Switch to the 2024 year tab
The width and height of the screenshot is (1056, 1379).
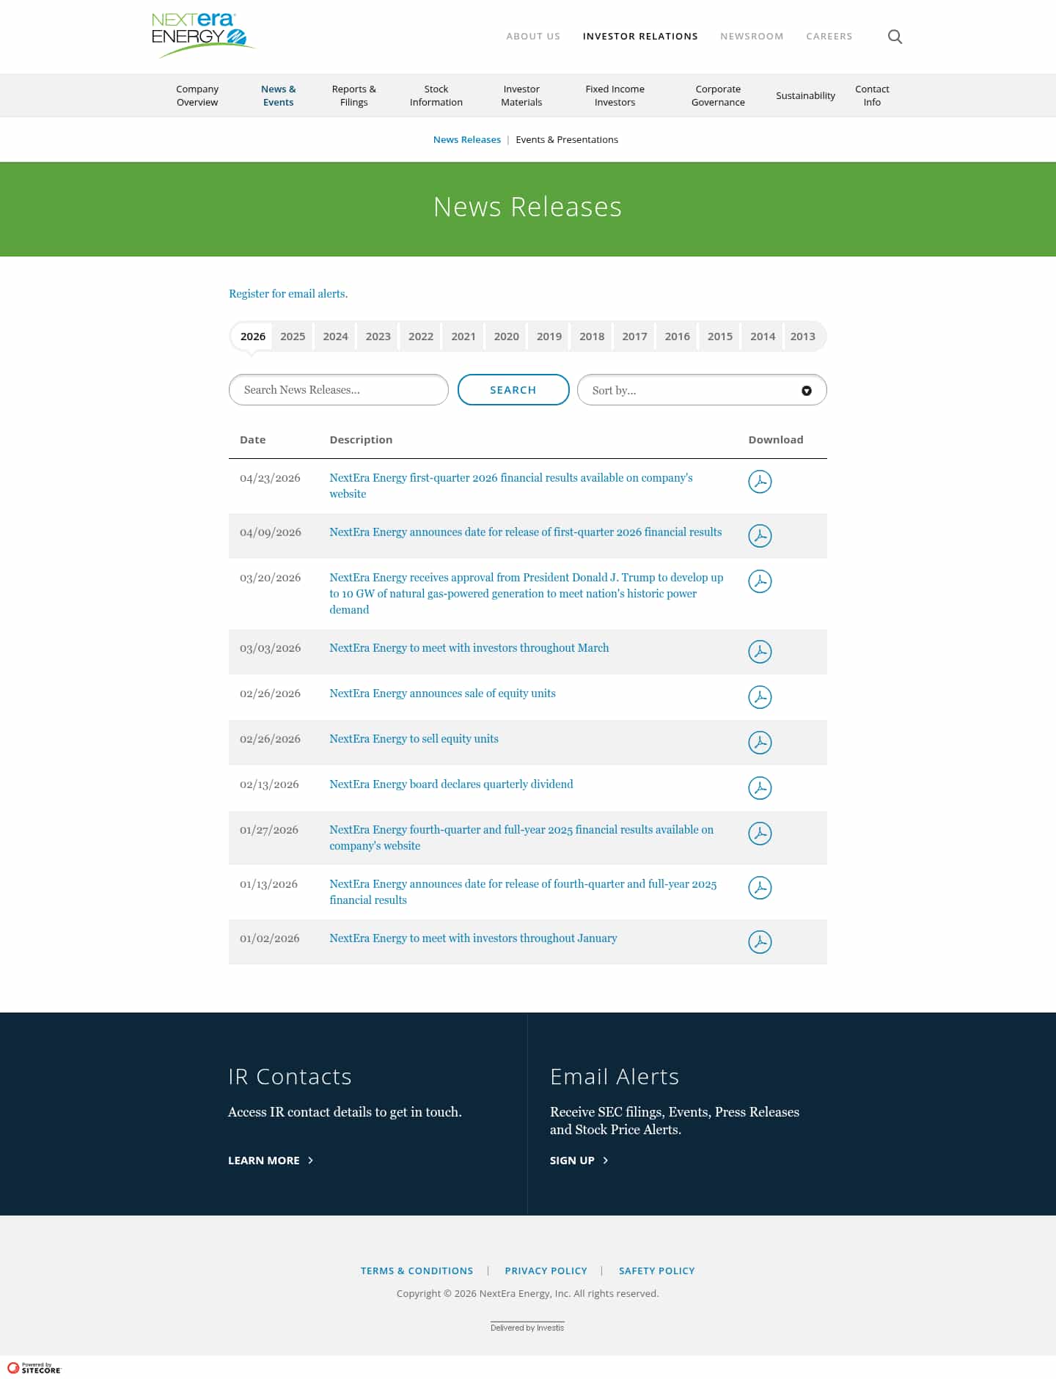click(335, 337)
